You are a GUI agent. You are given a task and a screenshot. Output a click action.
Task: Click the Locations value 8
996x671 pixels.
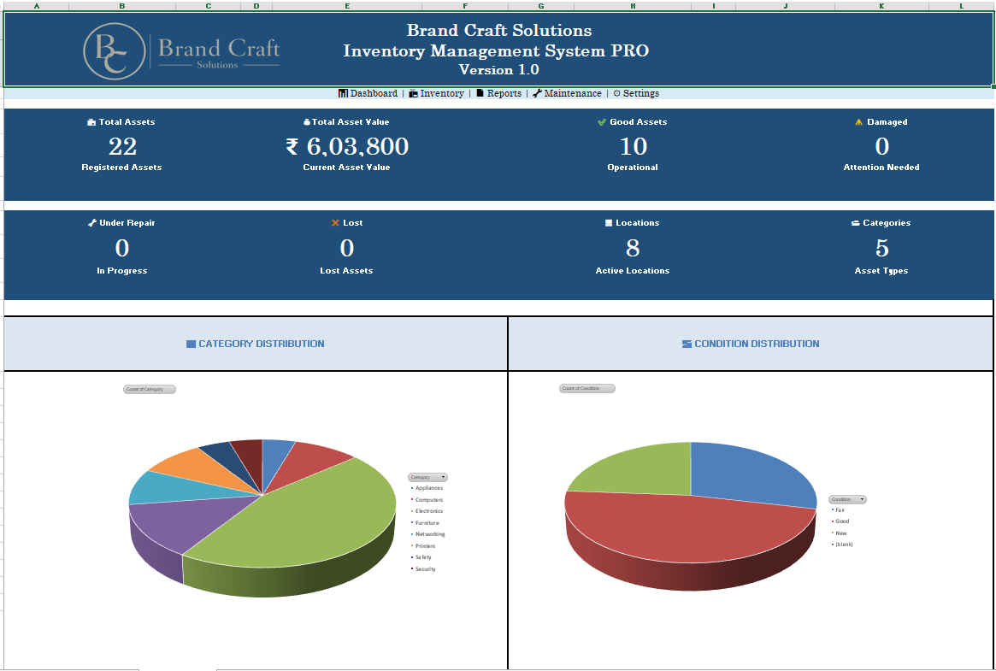coord(633,248)
